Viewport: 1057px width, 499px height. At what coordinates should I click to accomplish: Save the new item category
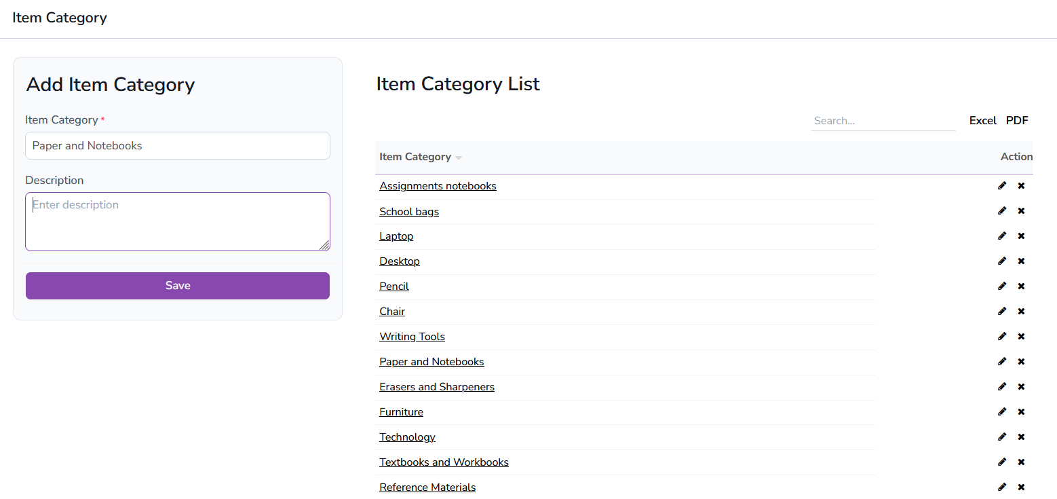177,285
